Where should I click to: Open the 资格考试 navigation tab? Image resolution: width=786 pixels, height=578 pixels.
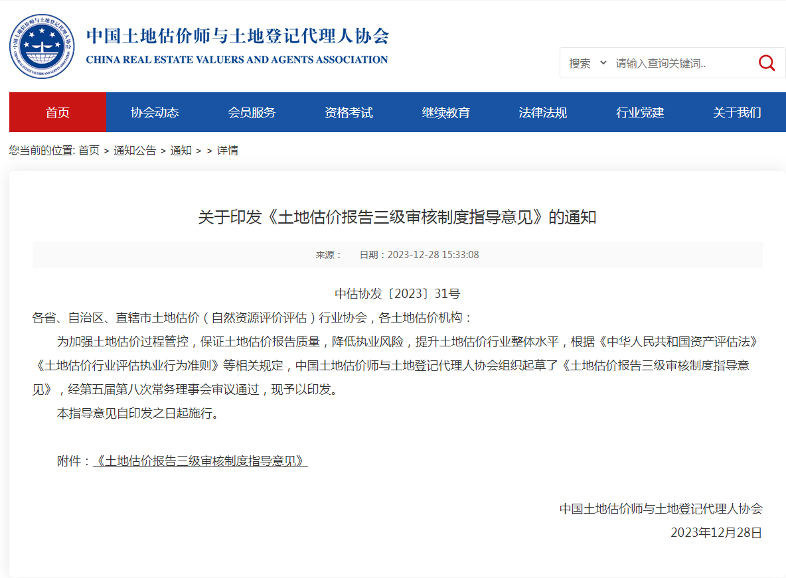pos(349,112)
